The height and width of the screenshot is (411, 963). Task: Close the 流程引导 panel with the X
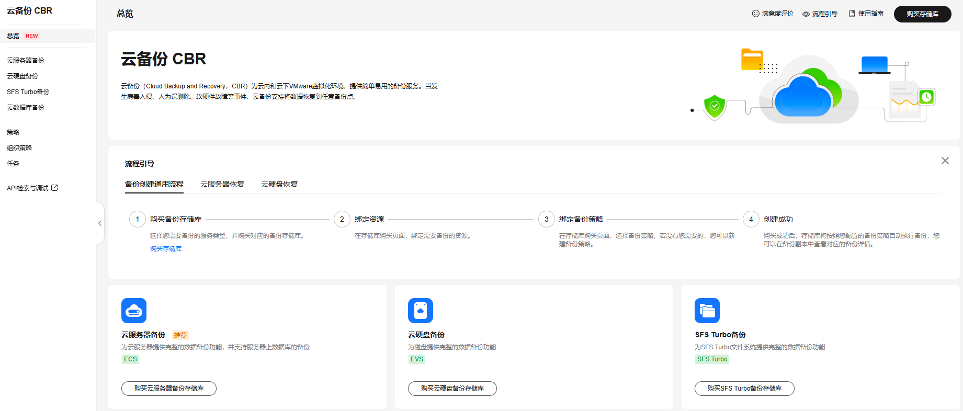click(945, 161)
